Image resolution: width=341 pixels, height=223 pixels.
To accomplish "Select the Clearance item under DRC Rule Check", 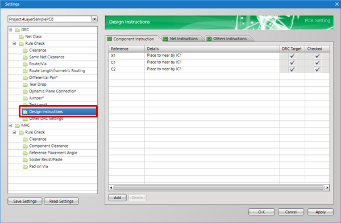I will [x=38, y=51].
